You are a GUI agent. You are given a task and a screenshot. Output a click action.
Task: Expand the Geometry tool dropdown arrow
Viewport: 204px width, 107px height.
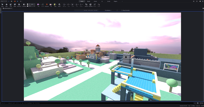tap(26, 4)
